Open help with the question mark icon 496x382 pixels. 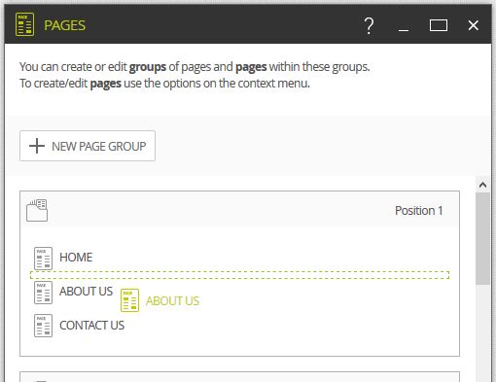(369, 25)
